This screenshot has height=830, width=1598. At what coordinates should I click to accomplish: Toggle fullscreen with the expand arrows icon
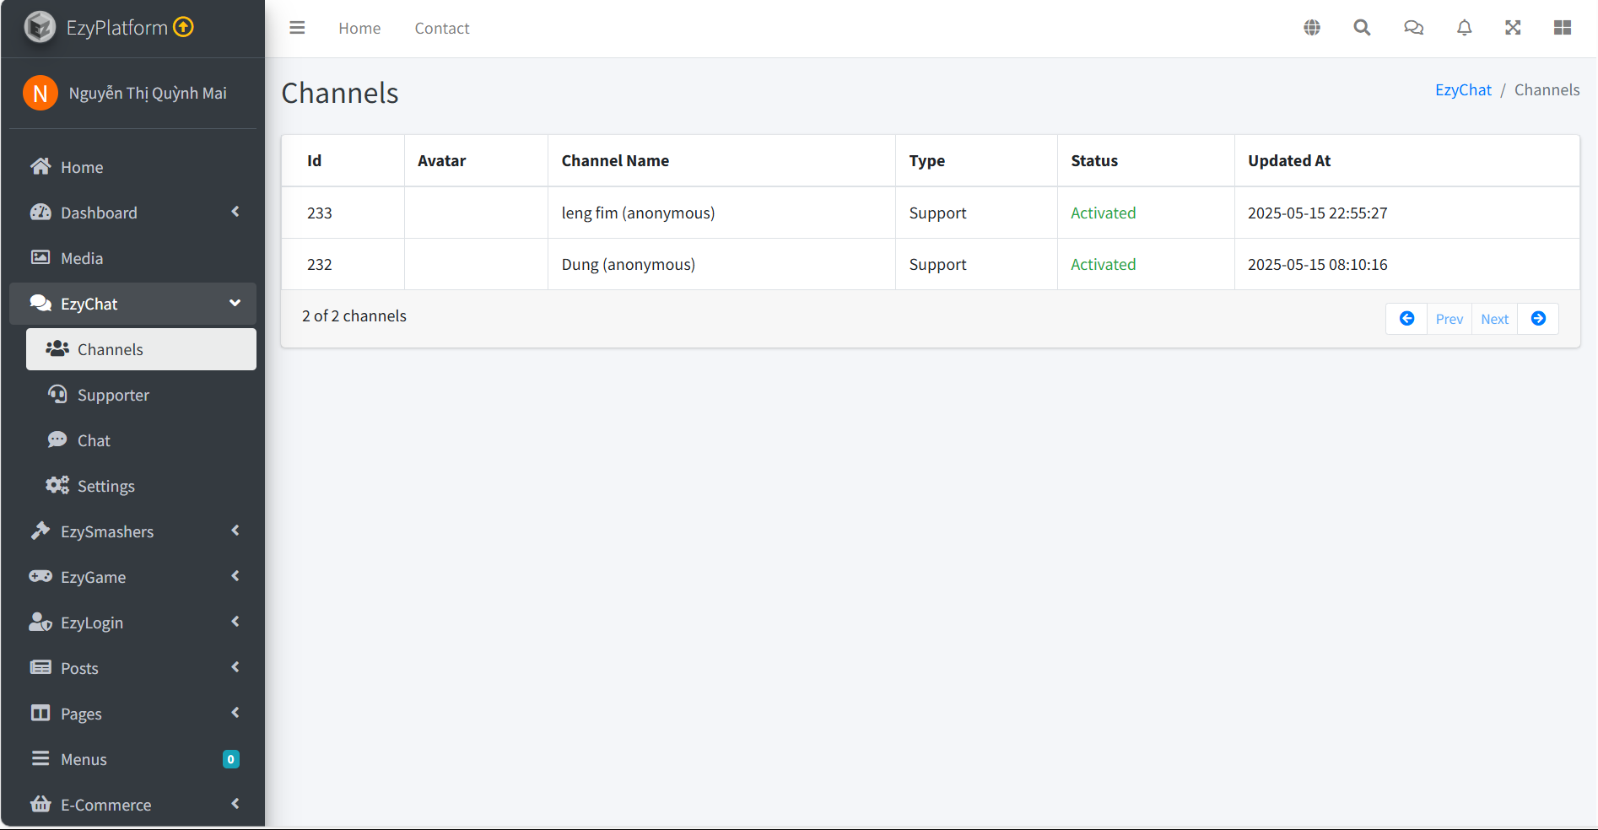pos(1513,28)
